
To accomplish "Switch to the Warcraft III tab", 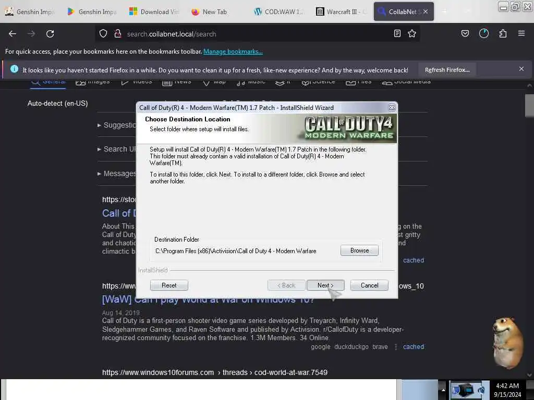I will click(x=341, y=11).
